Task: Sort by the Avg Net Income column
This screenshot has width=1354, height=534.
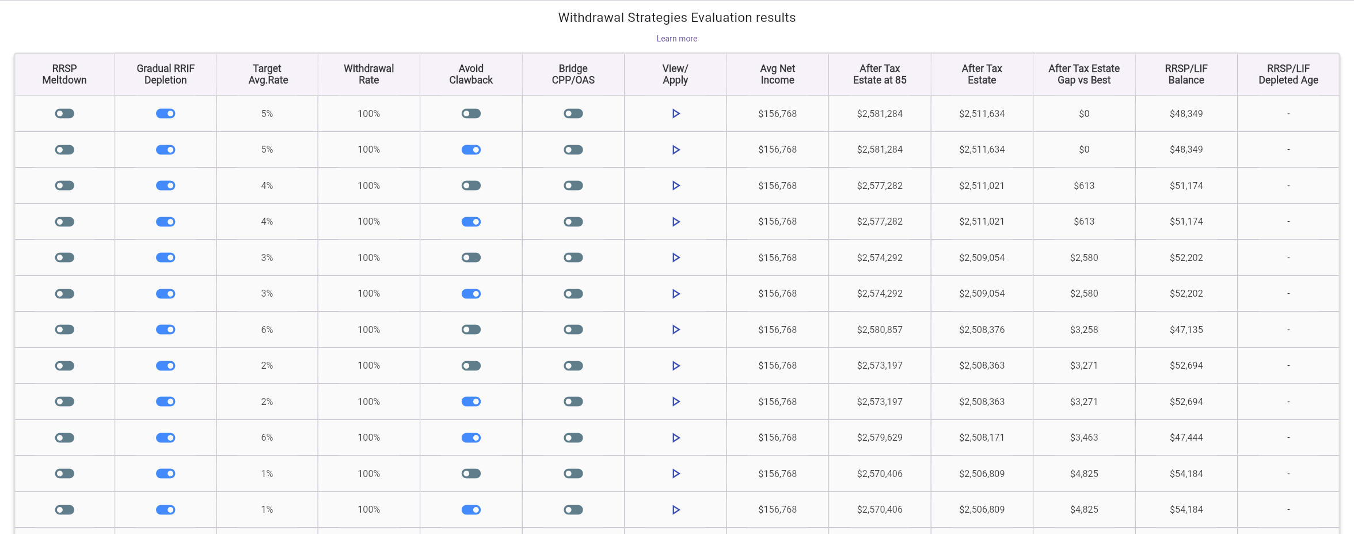Action: [777, 74]
